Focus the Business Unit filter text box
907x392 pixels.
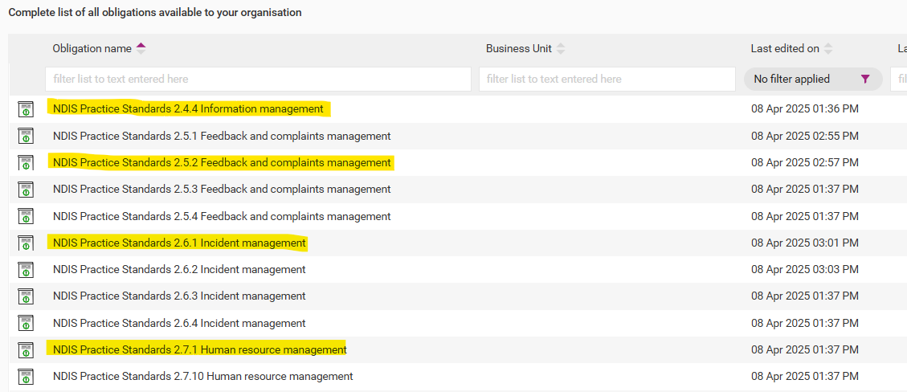click(607, 80)
